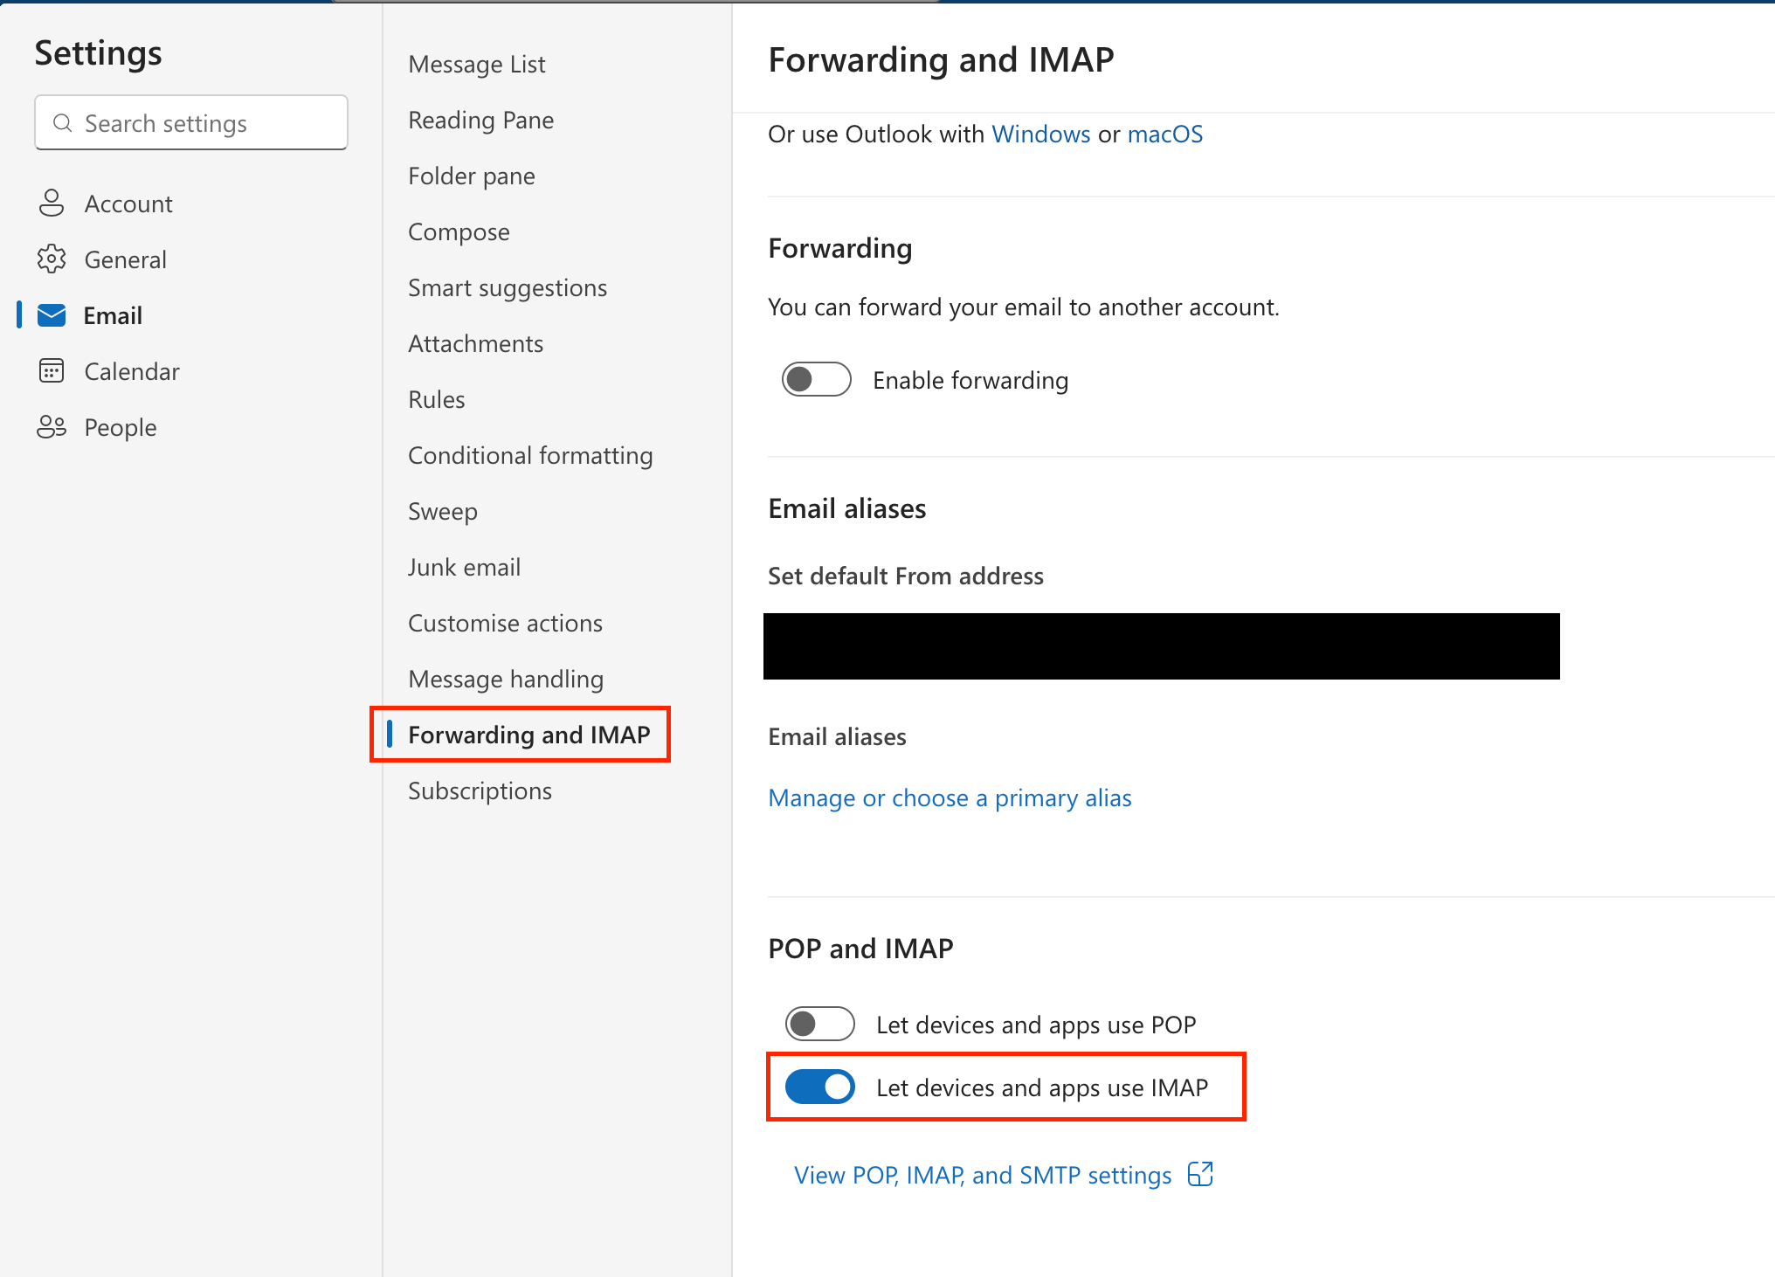Click the General gear icon
This screenshot has height=1277, width=1775.
(x=52, y=259)
